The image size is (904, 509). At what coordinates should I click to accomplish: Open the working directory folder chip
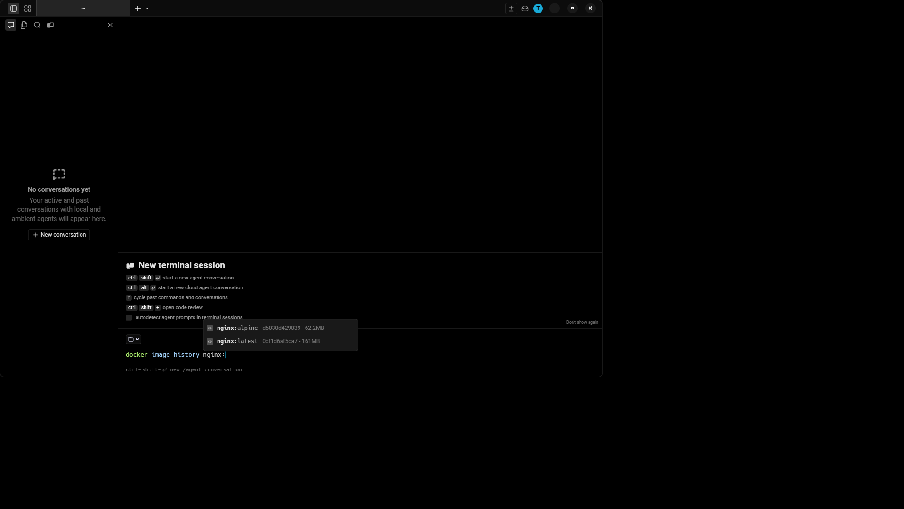(133, 339)
